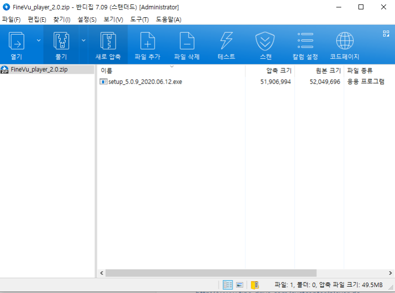
Task: Sort by the 이름 column header
Action: click(171, 70)
